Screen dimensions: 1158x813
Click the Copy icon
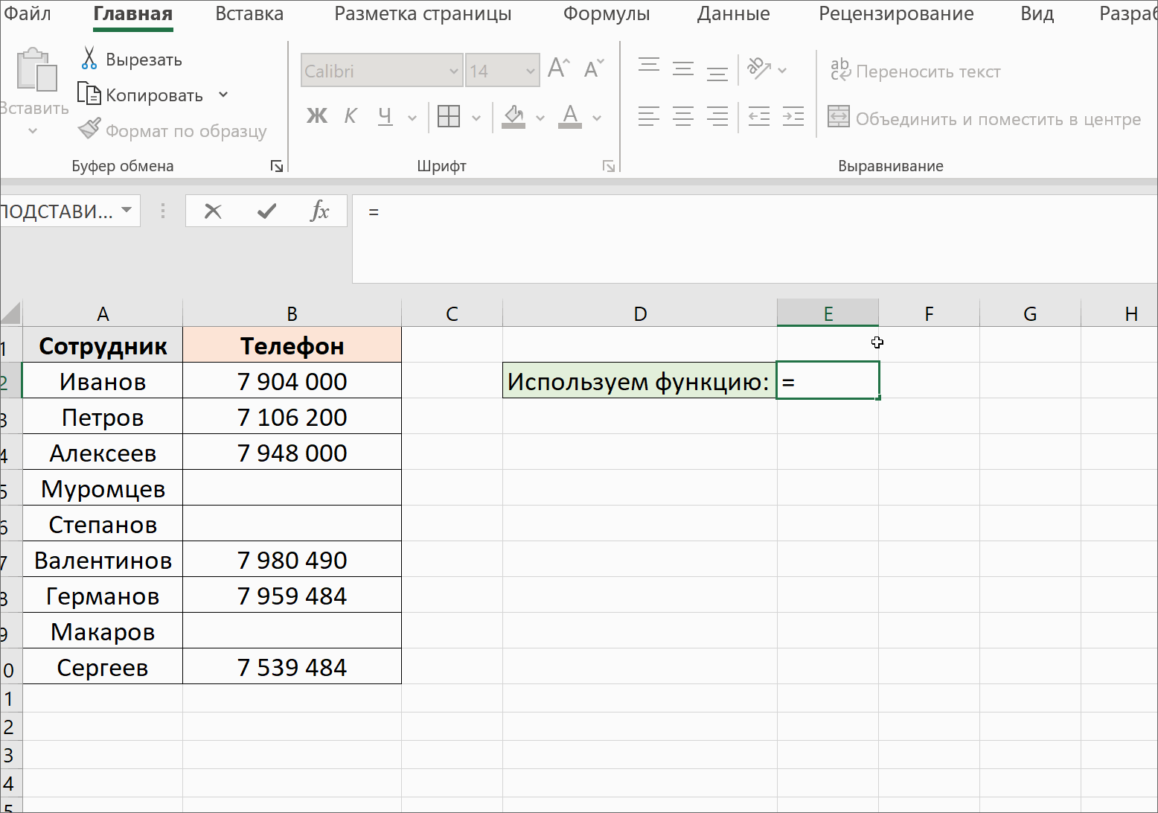pyautogui.click(x=89, y=95)
